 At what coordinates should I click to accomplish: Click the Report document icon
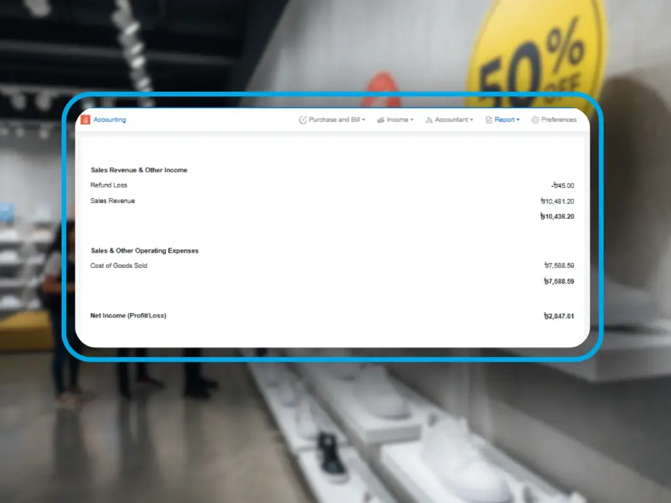click(489, 121)
